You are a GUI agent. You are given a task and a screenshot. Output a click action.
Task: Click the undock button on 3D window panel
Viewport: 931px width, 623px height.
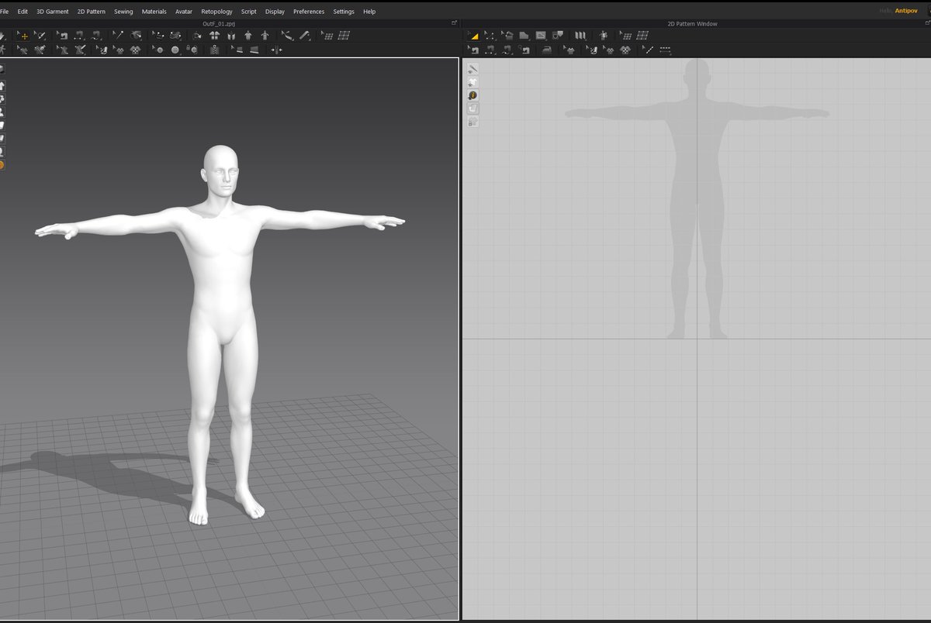tap(455, 22)
